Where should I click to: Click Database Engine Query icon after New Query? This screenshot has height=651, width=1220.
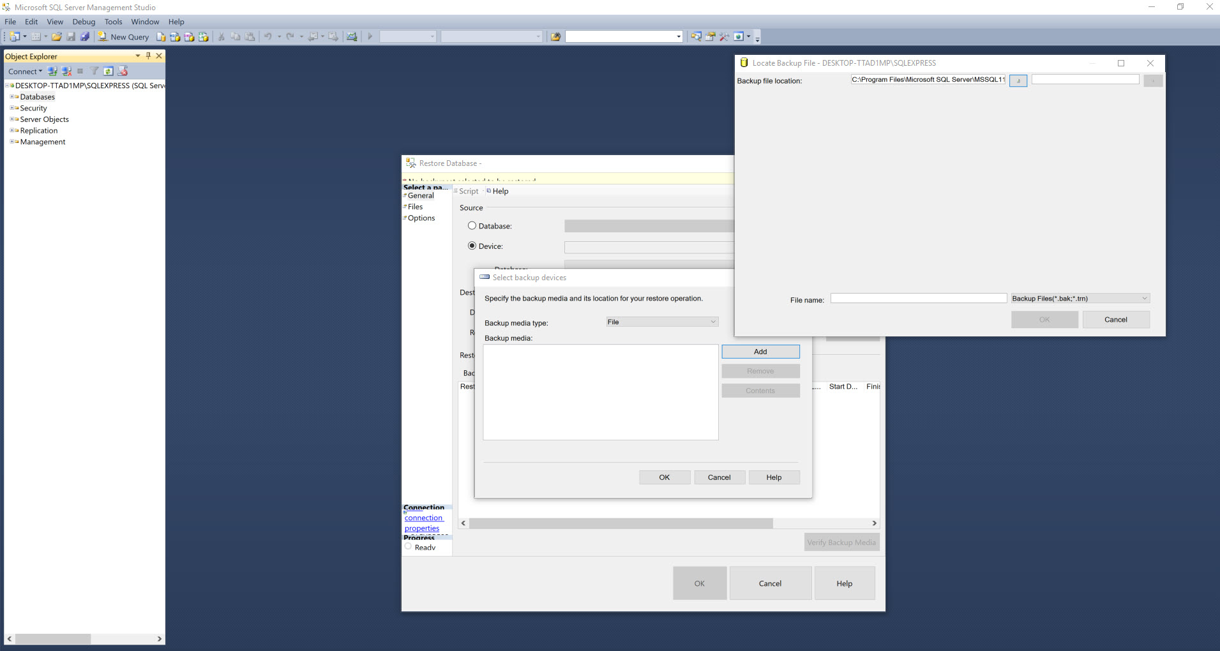point(161,37)
